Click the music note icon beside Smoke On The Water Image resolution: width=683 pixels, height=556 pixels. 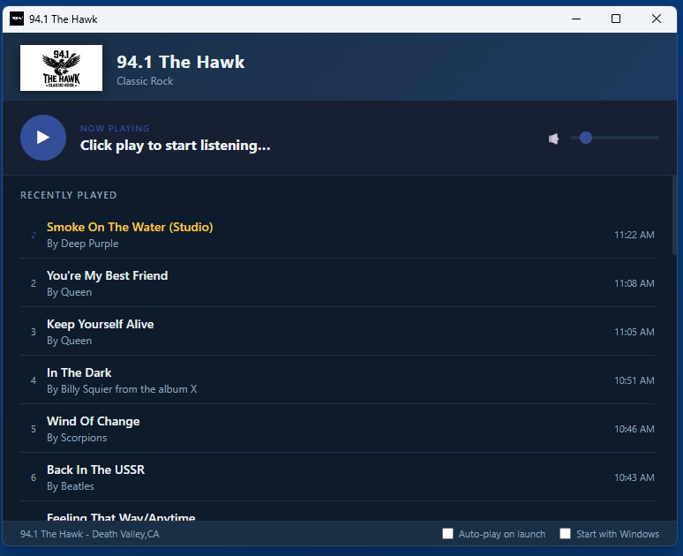point(34,235)
